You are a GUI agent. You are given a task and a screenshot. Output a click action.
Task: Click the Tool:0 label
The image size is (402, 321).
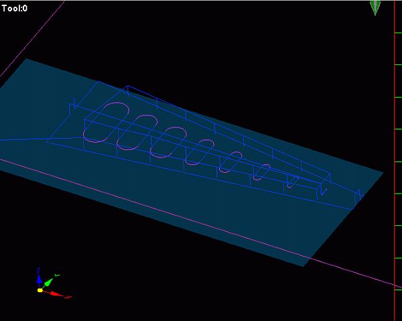pyautogui.click(x=14, y=8)
